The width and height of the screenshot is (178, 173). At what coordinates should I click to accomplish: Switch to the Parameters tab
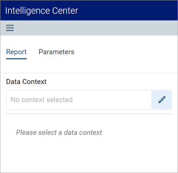pos(56,52)
